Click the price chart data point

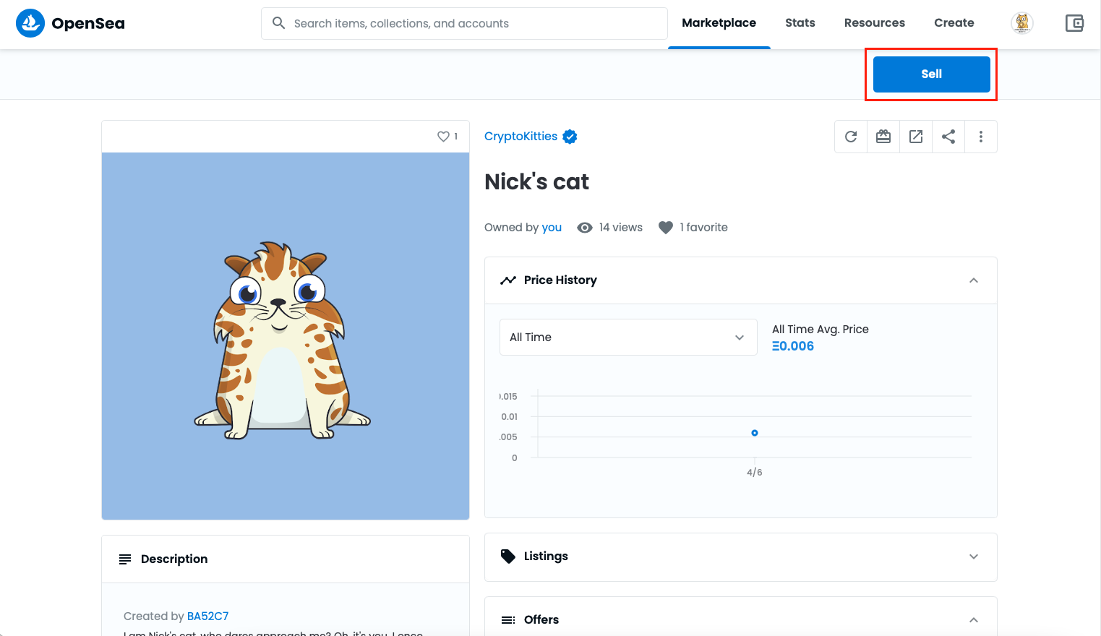pos(755,433)
